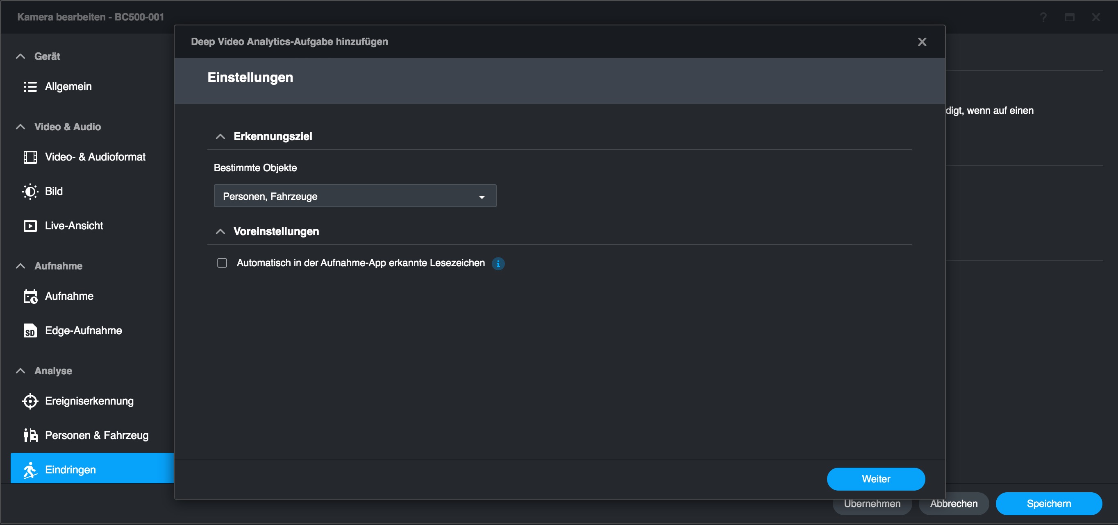Click the Edge-Aufnahme SD card icon
The width and height of the screenshot is (1118, 525).
(30, 331)
